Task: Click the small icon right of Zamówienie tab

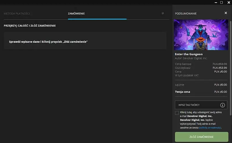Action: [163, 14]
